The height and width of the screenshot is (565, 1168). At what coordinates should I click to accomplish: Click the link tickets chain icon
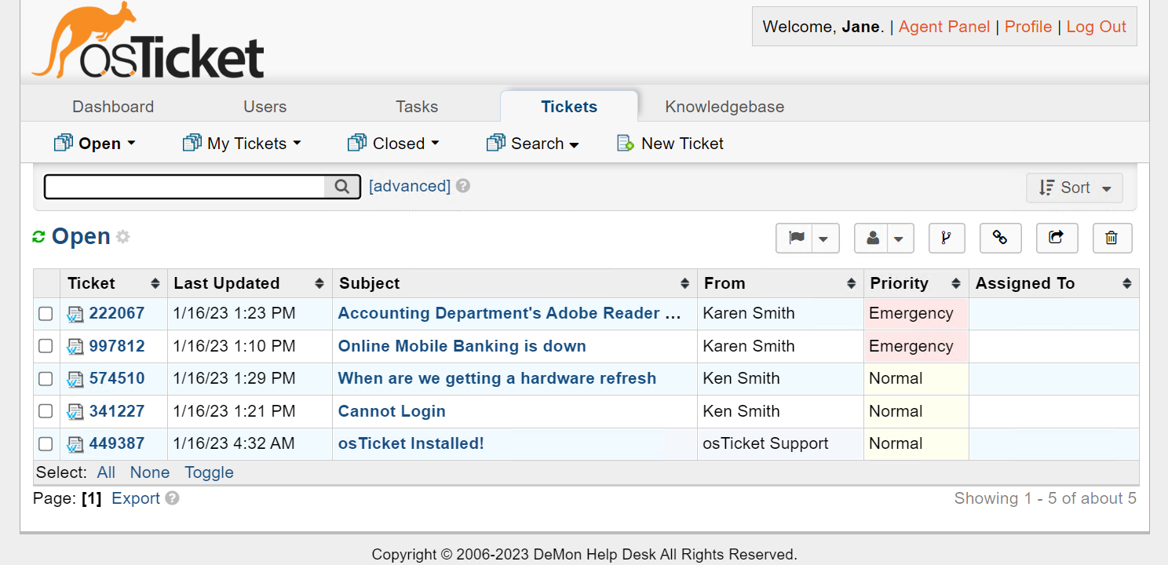[x=1000, y=238]
